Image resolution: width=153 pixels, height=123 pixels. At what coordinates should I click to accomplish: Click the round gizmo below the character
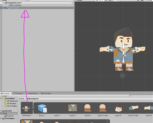[x=122, y=76]
